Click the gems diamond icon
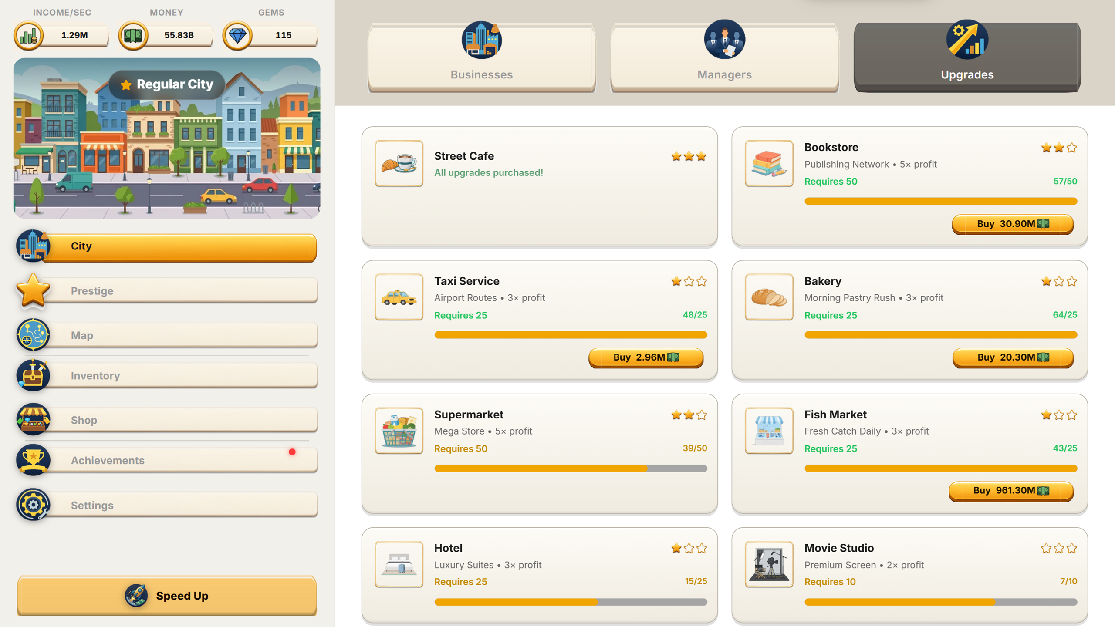 (x=237, y=36)
